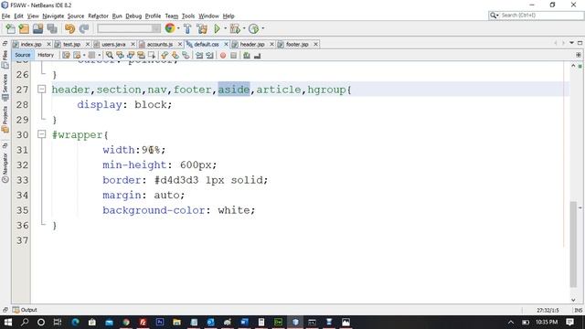Open Run Project dropdown arrow
585x329 pixels.
coord(226,28)
